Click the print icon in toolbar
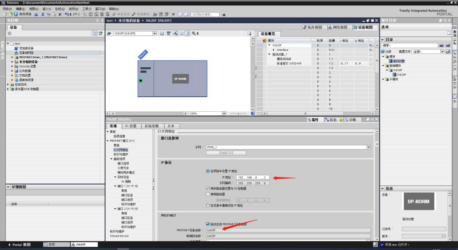 (36, 14)
